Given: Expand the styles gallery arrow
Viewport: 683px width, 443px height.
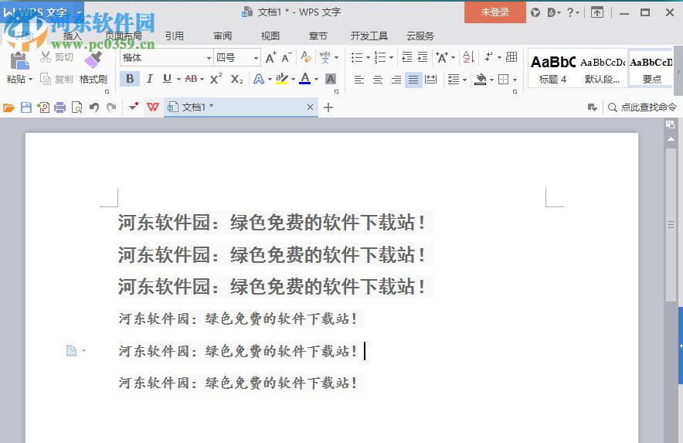Looking at the screenshot, I should 678,71.
